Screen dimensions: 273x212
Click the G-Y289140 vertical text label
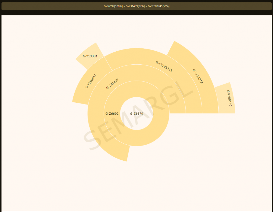[x=229, y=98]
